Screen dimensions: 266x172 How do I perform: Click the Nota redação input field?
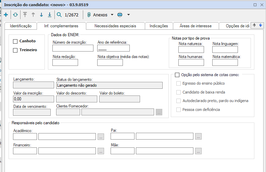[x=65, y=62]
